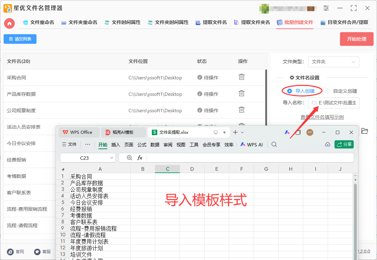Click cell A1 containing 采购合同
377x260 pixels.
click(100, 177)
